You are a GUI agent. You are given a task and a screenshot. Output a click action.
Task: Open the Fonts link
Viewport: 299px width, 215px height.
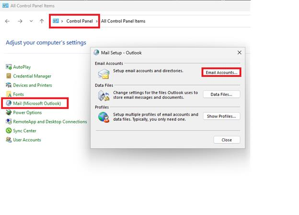(19, 94)
